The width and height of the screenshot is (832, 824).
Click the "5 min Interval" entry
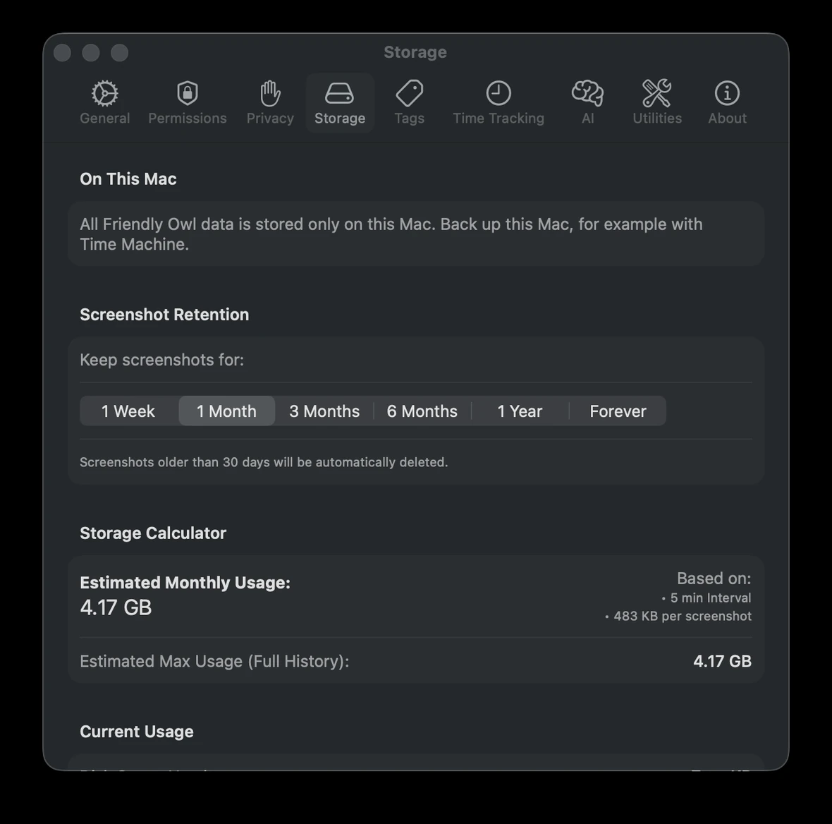pyautogui.click(x=706, y=598)
